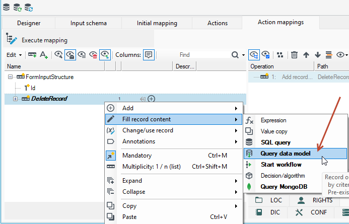Image resolution: width=349 pixels, height=224 pixels.
Task: Collapse the FormInputStructure tree node
Action: (10, 77)
